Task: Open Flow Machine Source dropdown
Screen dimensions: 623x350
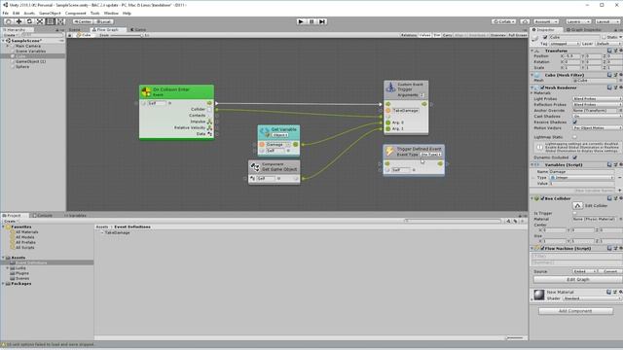Action: coord(585,271)
